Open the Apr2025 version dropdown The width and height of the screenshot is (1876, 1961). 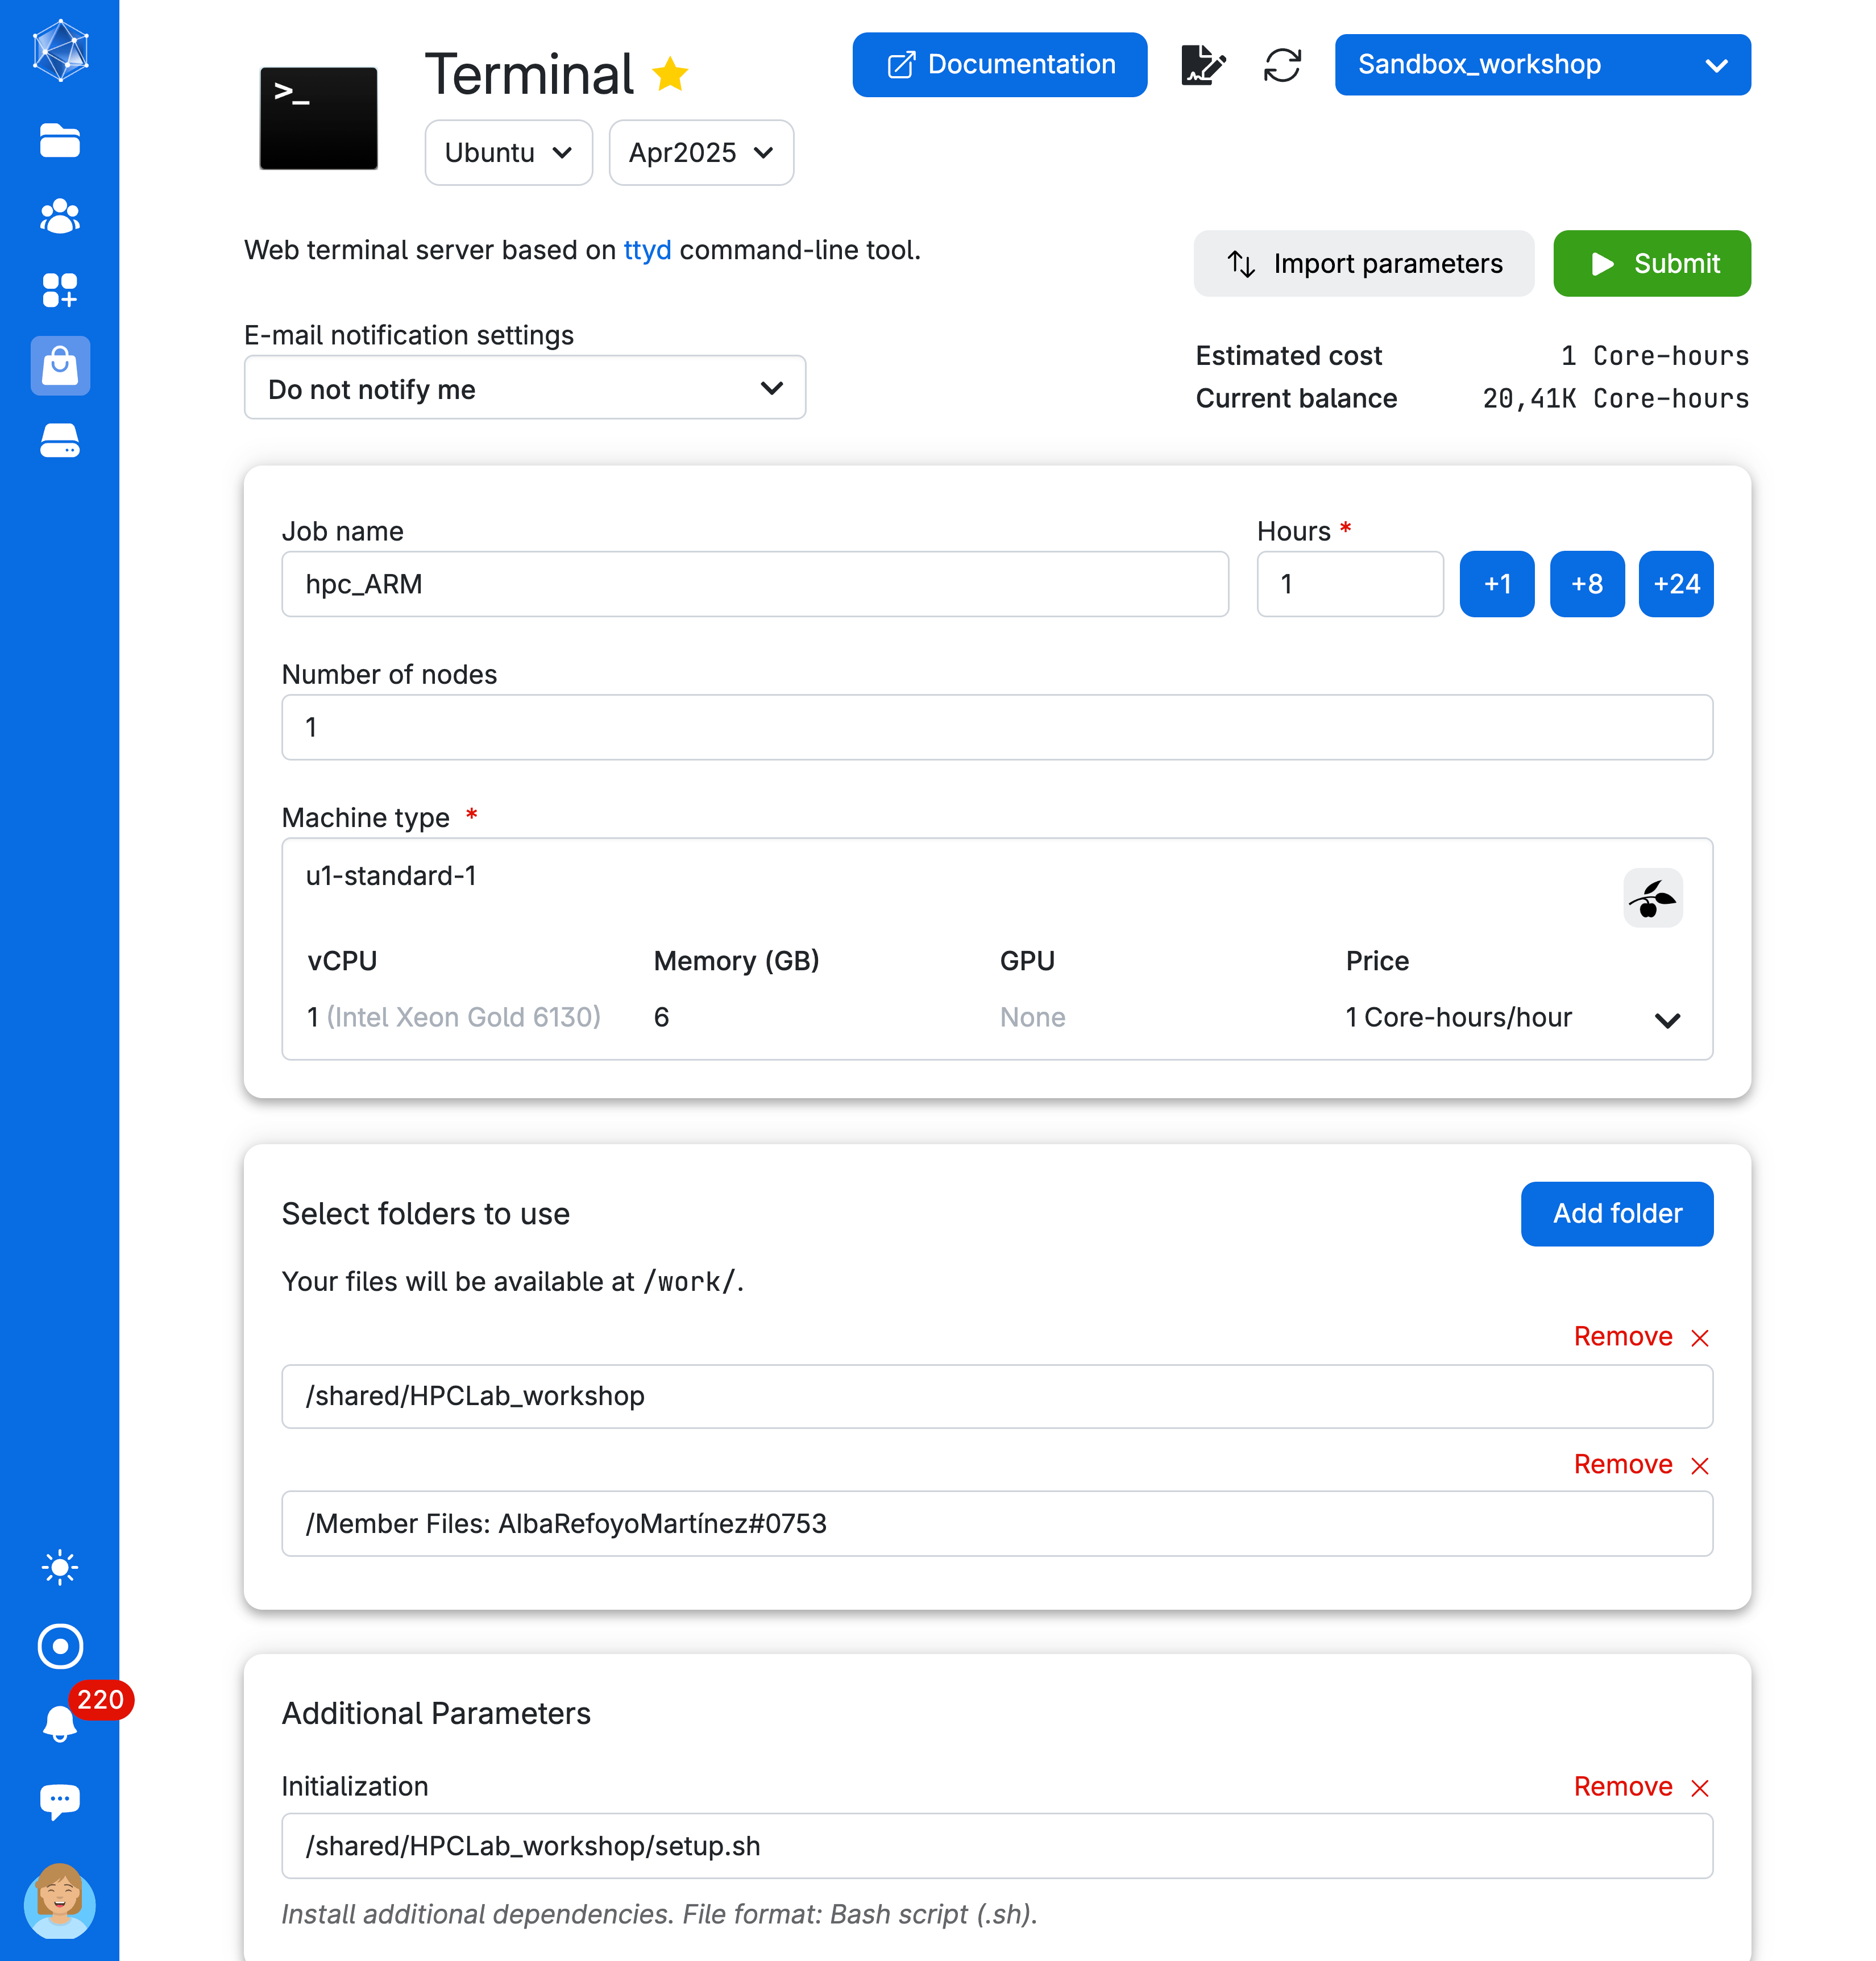(x=701, y=153)
